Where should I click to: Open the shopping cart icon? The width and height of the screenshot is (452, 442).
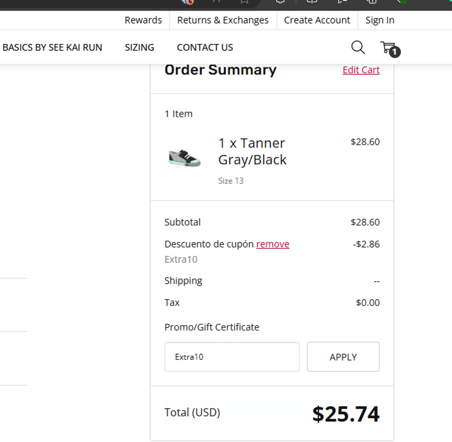click(388, 47)
